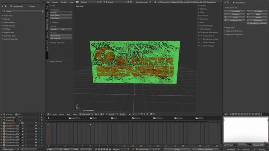
Task: Enable Motion Tracking checkbox
Action: (201, 42)
